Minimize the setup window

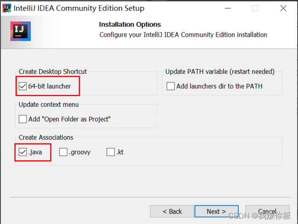coord(227,8)
